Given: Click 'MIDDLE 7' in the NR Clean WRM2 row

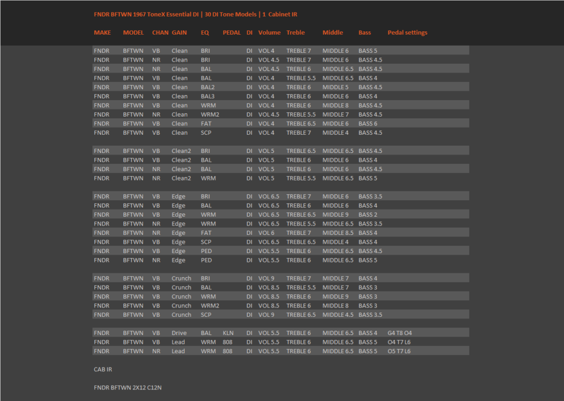Looking at the screenshot, I should tap(335, 114).
